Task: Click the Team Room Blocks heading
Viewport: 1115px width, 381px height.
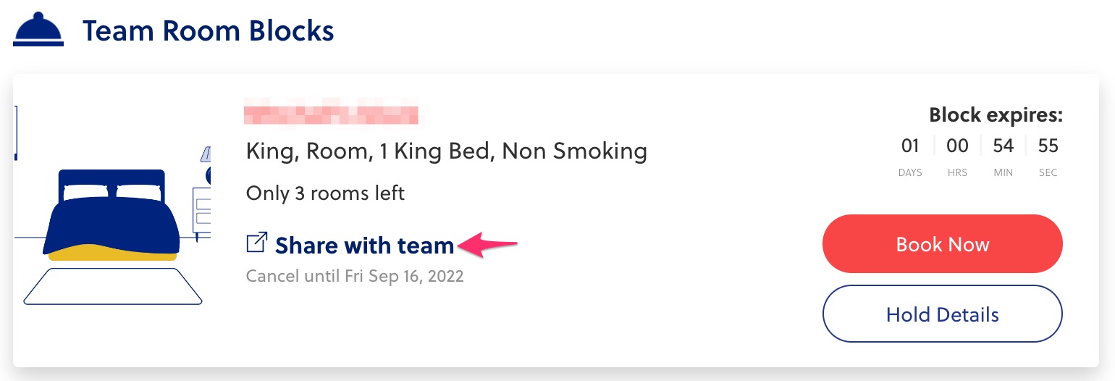Action: click(x=208, y=31)
